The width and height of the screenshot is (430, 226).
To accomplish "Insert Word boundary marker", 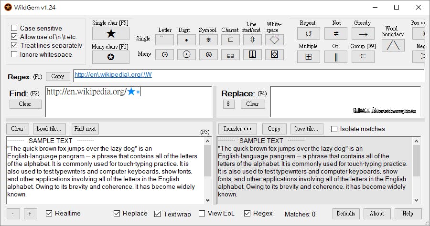I will pos(393,45).
